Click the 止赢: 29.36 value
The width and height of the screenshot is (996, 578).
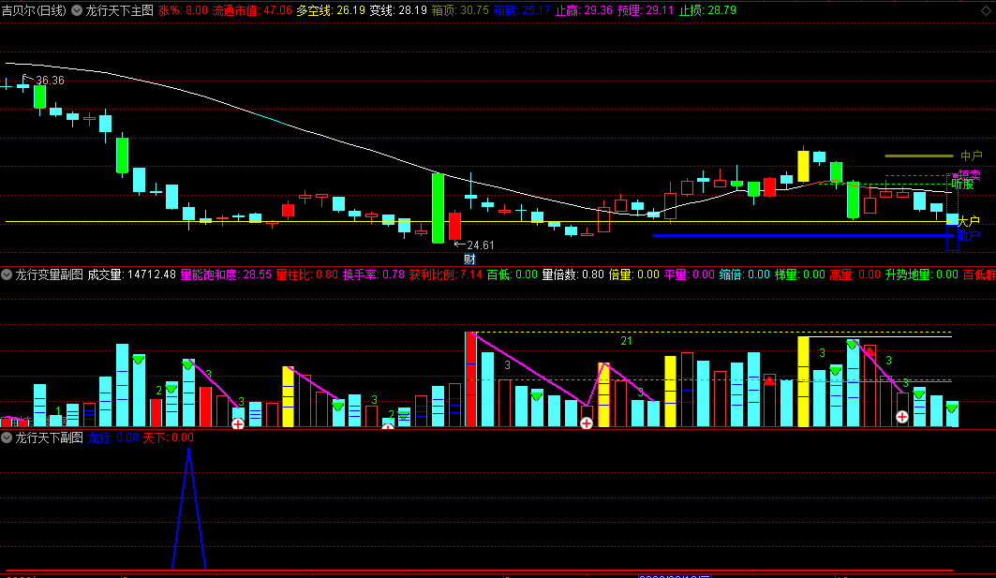click(x=584, y=10)
